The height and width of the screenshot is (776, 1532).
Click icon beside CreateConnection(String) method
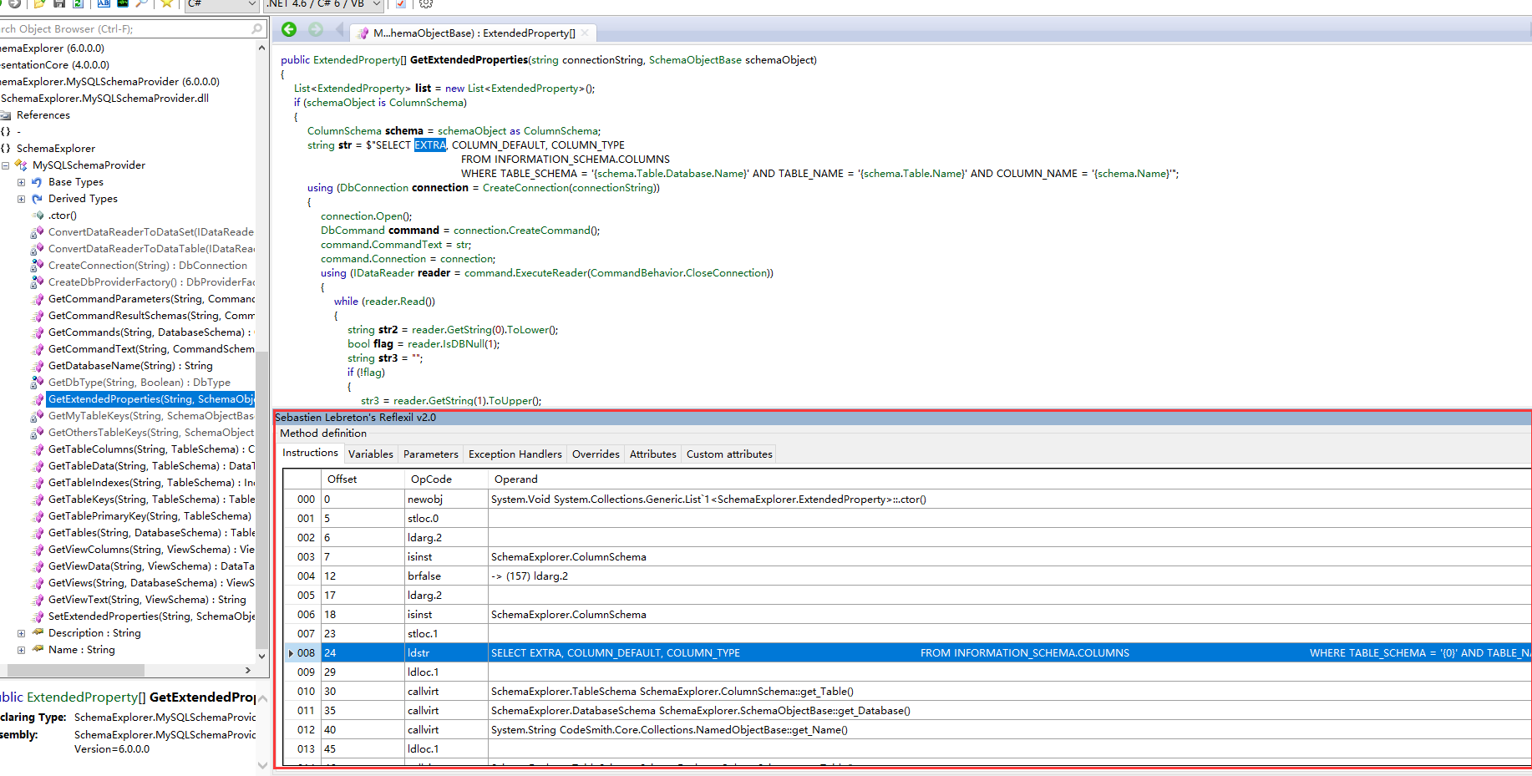point(37,266)
